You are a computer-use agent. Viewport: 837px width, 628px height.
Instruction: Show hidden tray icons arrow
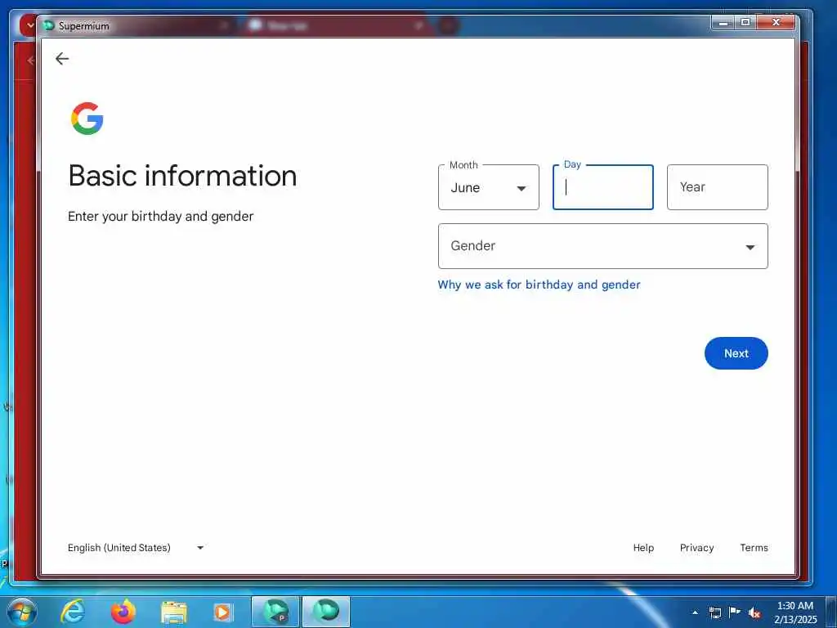tap(695, 612)
